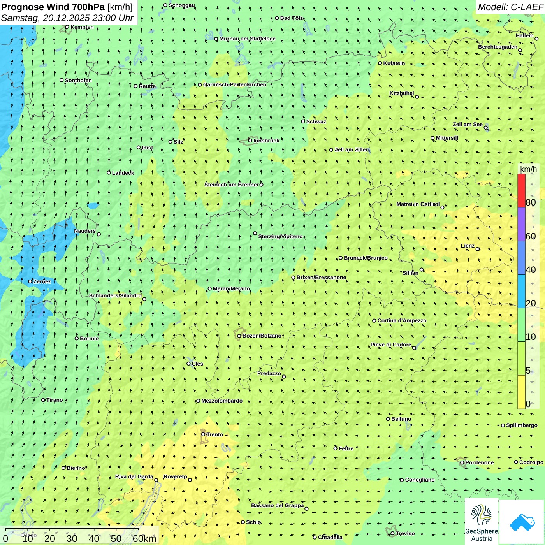The height and width of the screenshot is (545, 545).
Task: Click the purple 60 km/h legend color
Action: tap(521, 224)
